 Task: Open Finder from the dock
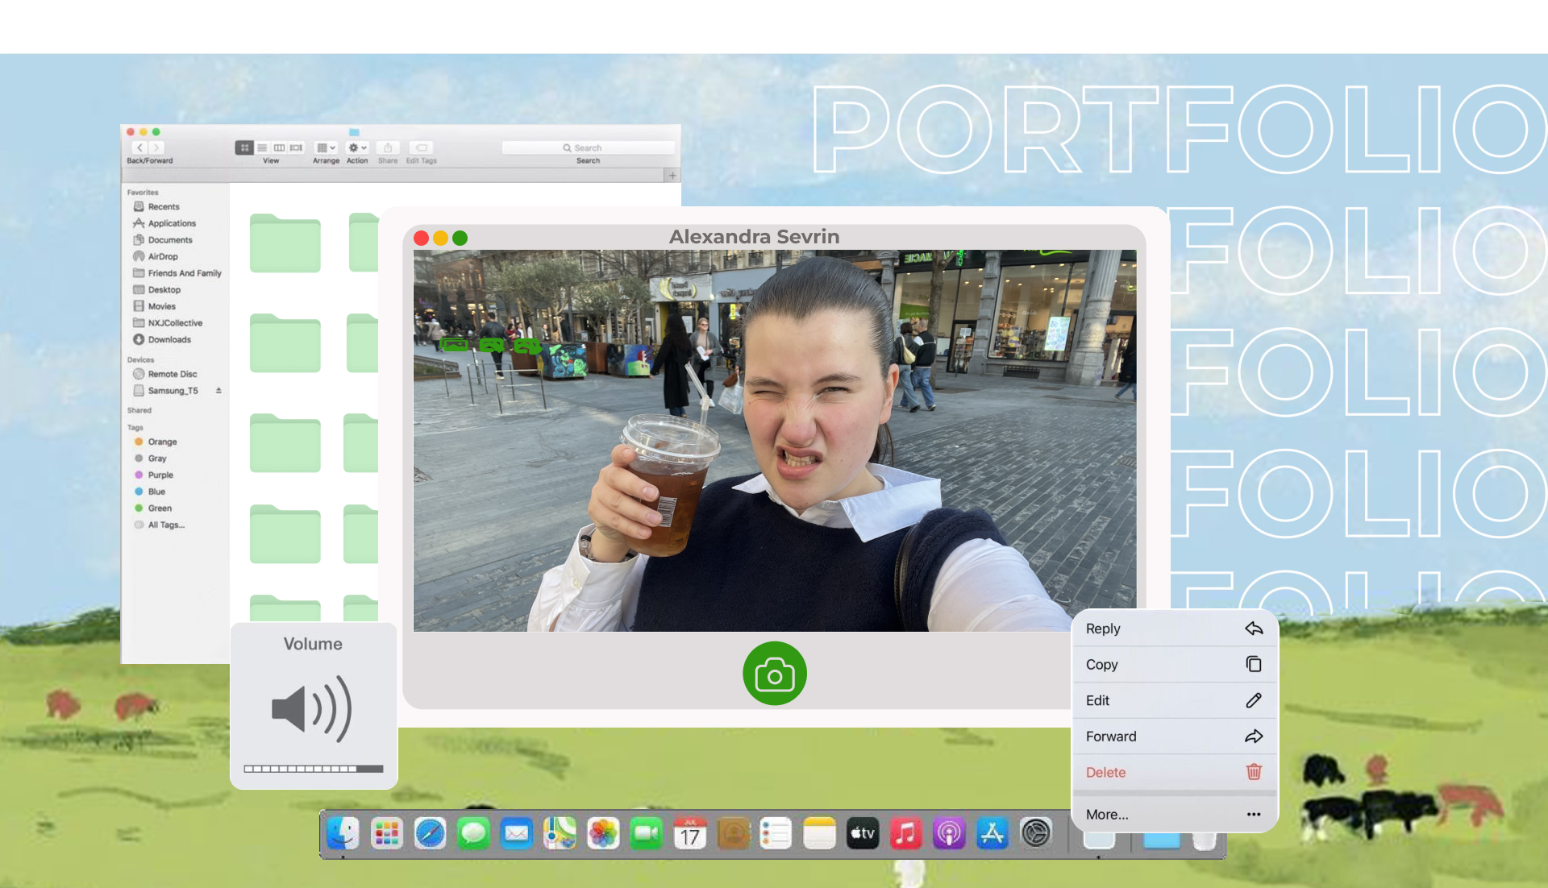tap(343, 833)
